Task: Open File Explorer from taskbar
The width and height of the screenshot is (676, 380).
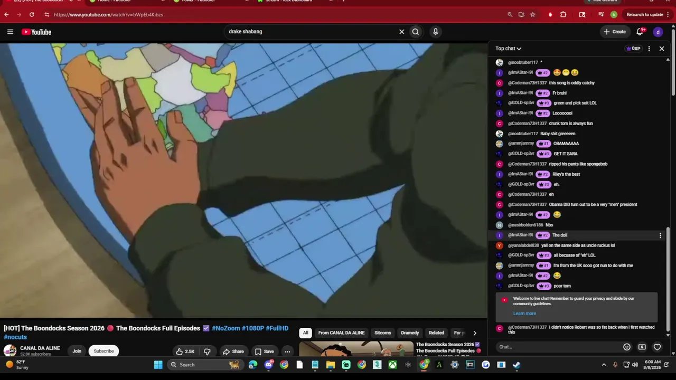Action: pos(331,365)
